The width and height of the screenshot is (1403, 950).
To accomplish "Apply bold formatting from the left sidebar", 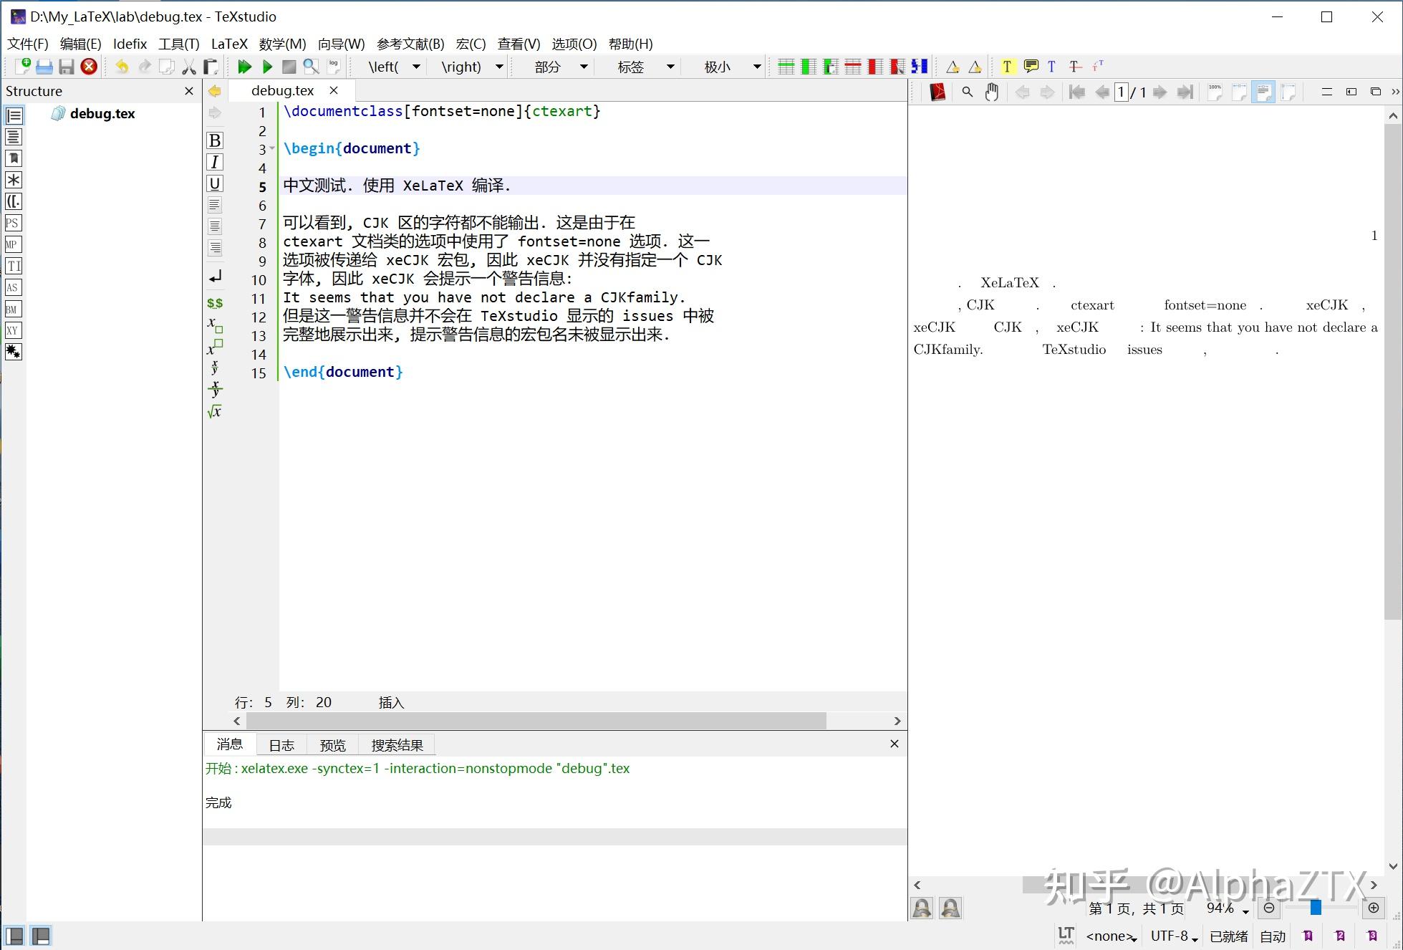I will [214, 140].
